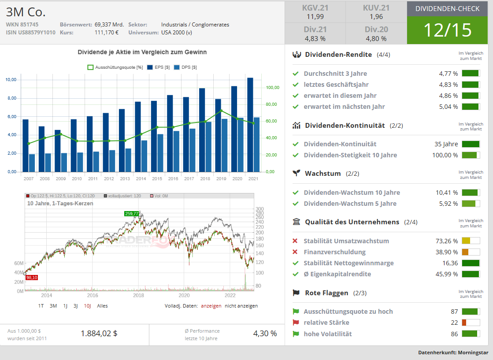The height and width of the screenshot is (360, 493).
Task: Click the Qualität des Unternehmens building icon
Action: (x=297, y=222)
